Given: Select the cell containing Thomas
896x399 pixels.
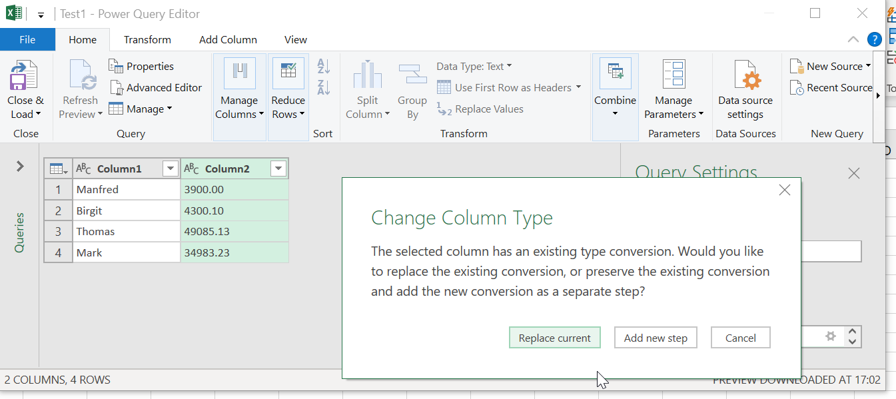Looking at the screenshot, I should (x=126, y=232).
